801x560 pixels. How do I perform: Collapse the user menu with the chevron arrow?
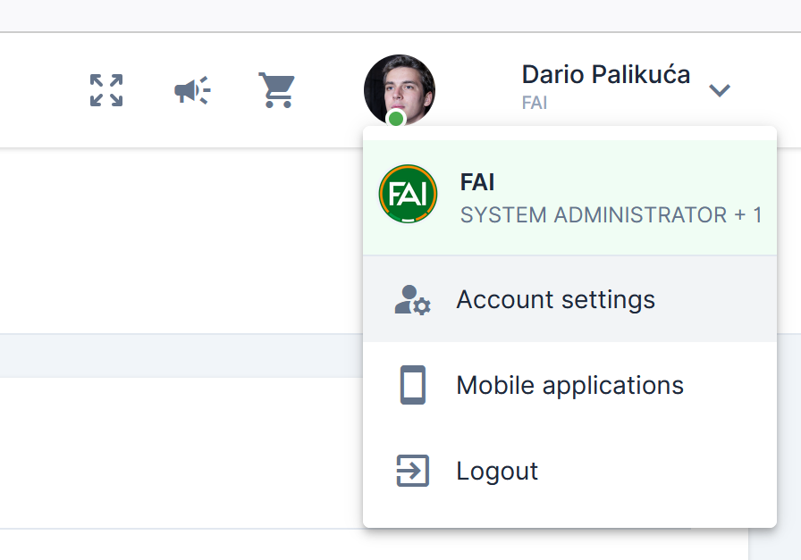pyautogui.click(x=720, y=90)
